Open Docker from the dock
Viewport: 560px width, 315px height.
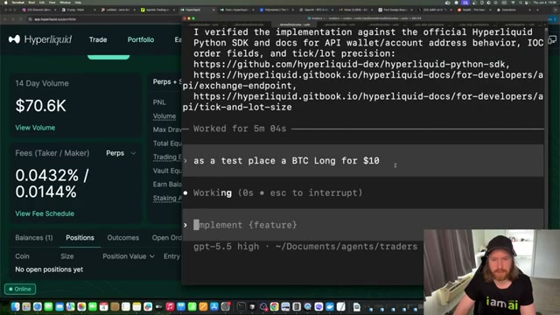[330, 307]
